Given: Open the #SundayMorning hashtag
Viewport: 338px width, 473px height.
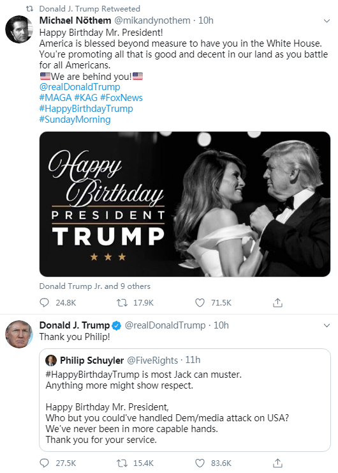Looking at the screenshot, I should 75,120.
